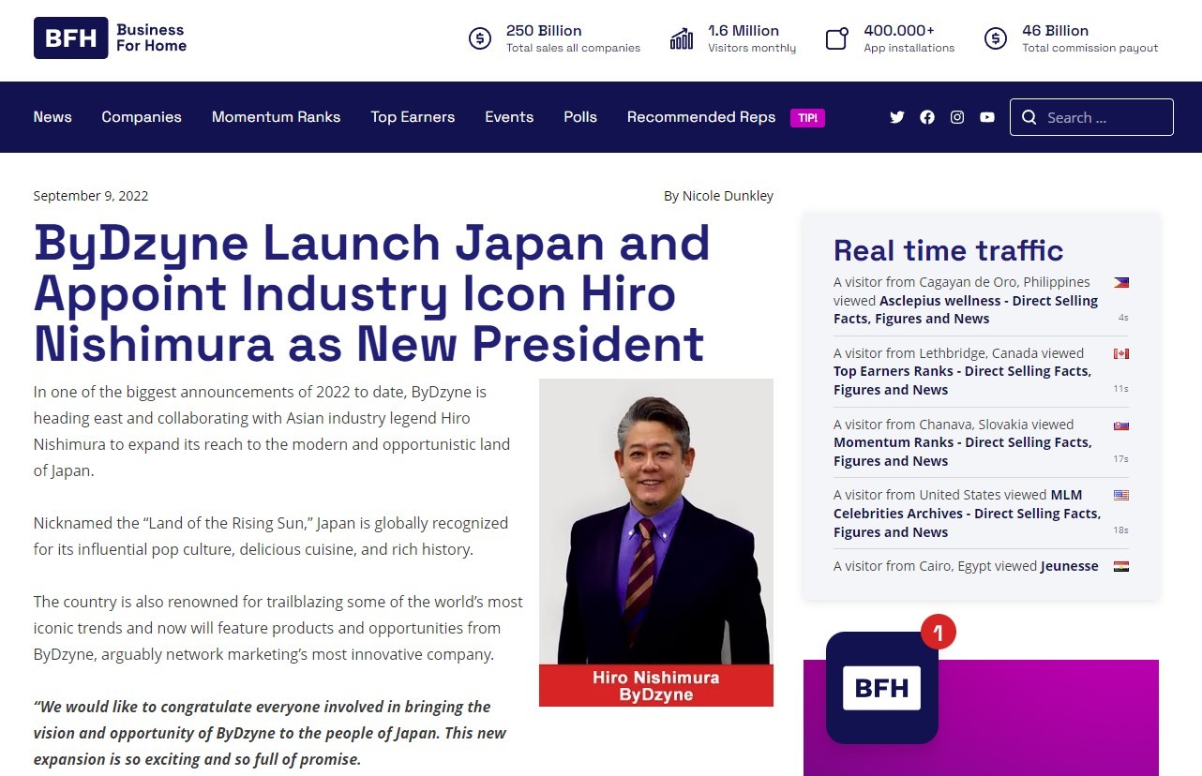Click the dollar icon beside 46 Billion

pyautogui.click(x=996, y=38)
